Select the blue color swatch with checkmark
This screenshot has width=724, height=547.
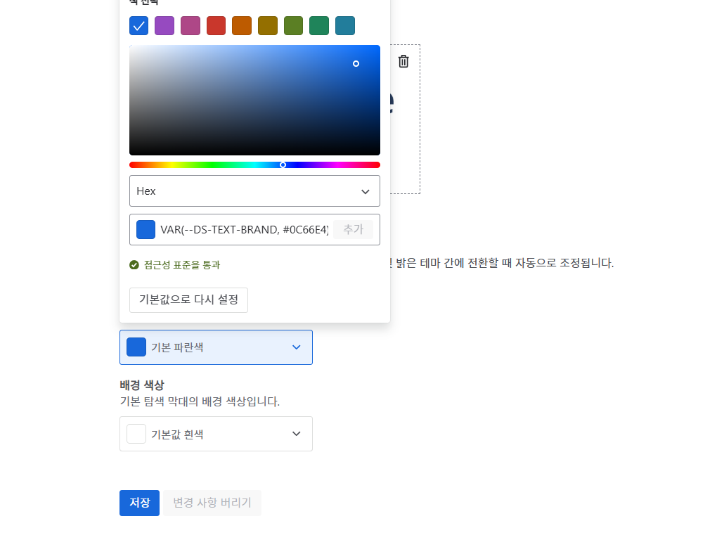click(139, 26)
